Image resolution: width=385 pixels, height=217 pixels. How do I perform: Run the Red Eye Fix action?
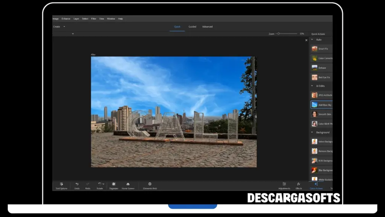coord(320,77)
